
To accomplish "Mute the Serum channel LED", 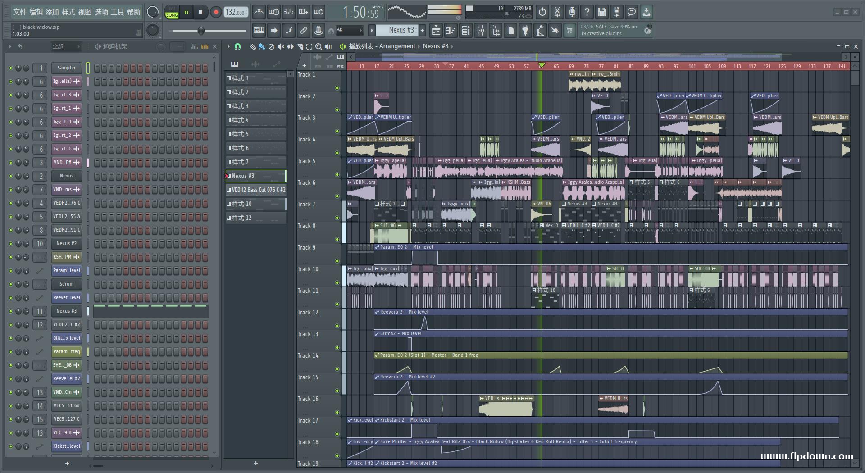I will (10, 284).
